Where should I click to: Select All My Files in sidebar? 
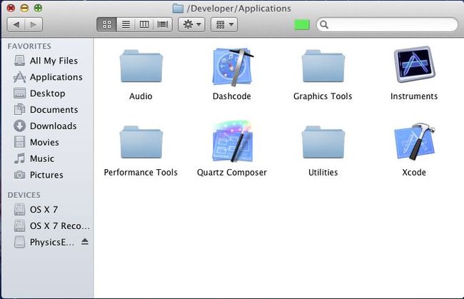click(x=47, y=61)
